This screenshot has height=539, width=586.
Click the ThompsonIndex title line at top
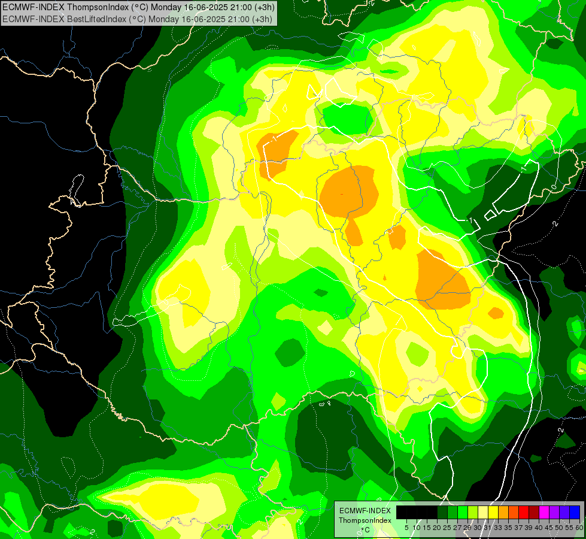tap(139, 7)
